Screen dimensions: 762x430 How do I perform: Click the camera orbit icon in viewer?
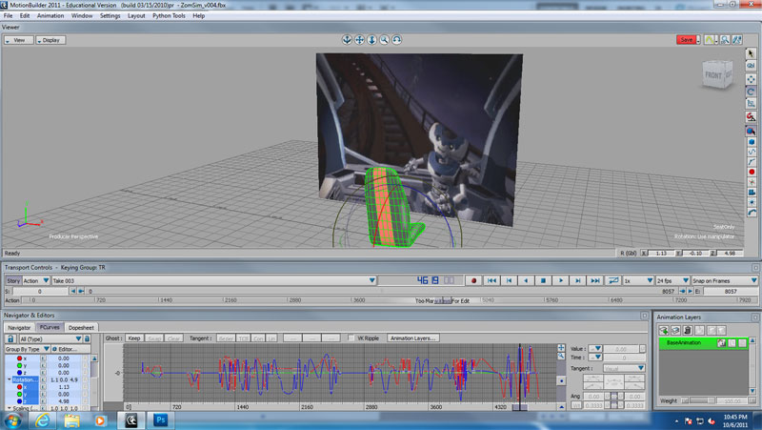point(347,40)
